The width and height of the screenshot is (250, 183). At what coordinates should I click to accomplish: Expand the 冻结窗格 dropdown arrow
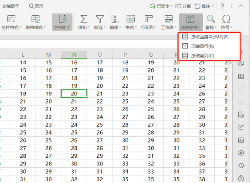(200, 27)
